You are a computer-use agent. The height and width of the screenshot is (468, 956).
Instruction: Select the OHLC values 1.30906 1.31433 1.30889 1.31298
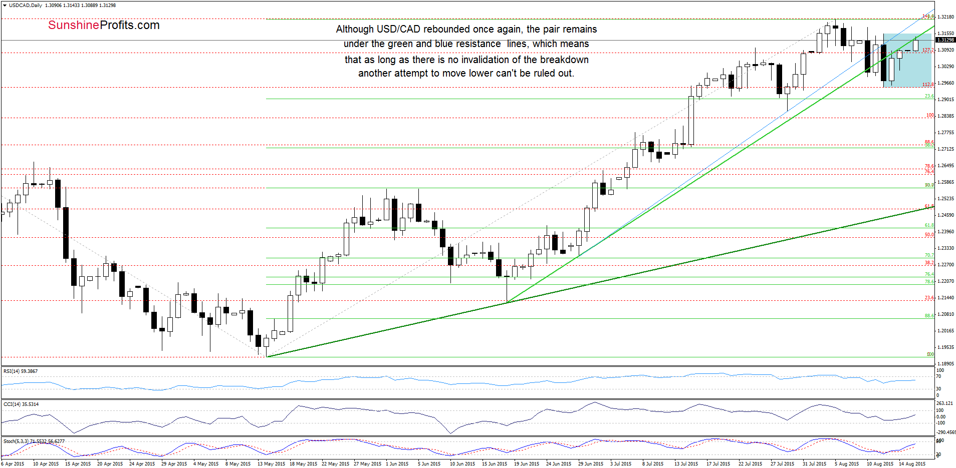tap(81, 6)
